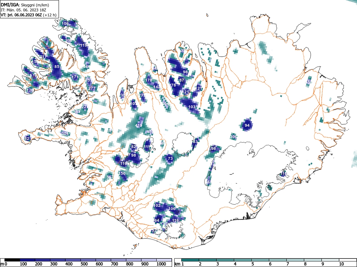Viewport: 357px width, 267px height.
Task: Click the 500 label on the m scale
Action: click(84, 264)
